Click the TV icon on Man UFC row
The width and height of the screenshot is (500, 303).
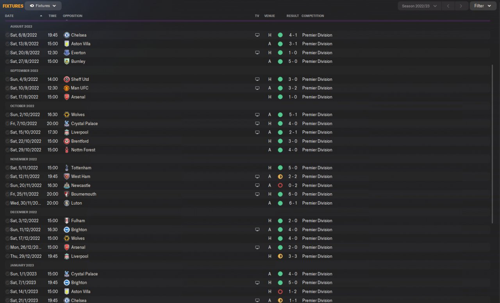click(x=257, y=88)
